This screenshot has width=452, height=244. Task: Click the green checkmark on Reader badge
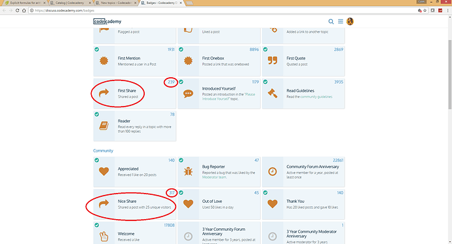[96, 114]
